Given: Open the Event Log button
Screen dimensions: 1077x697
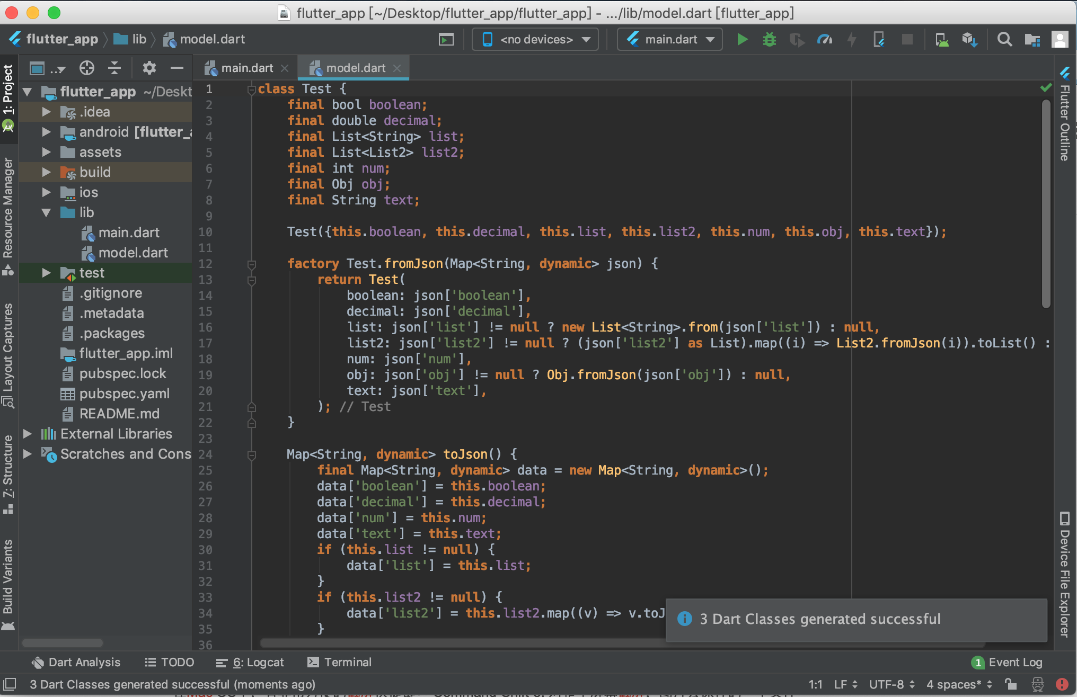Looking at the screenshot, I should coord(1007,662).
